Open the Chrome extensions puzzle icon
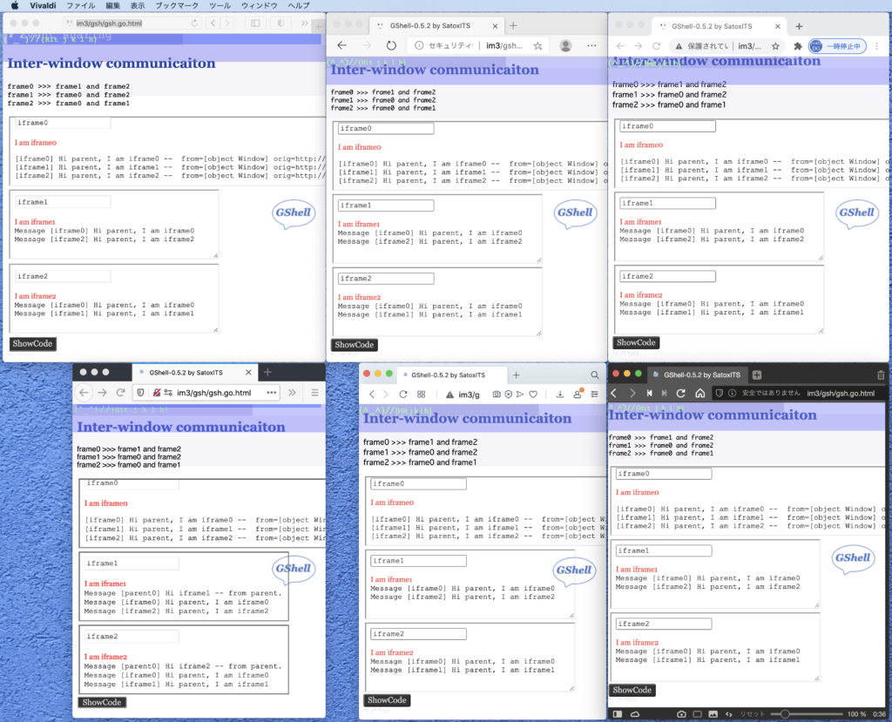The width and height of the screenshot is (892, 722). (796, 46)
